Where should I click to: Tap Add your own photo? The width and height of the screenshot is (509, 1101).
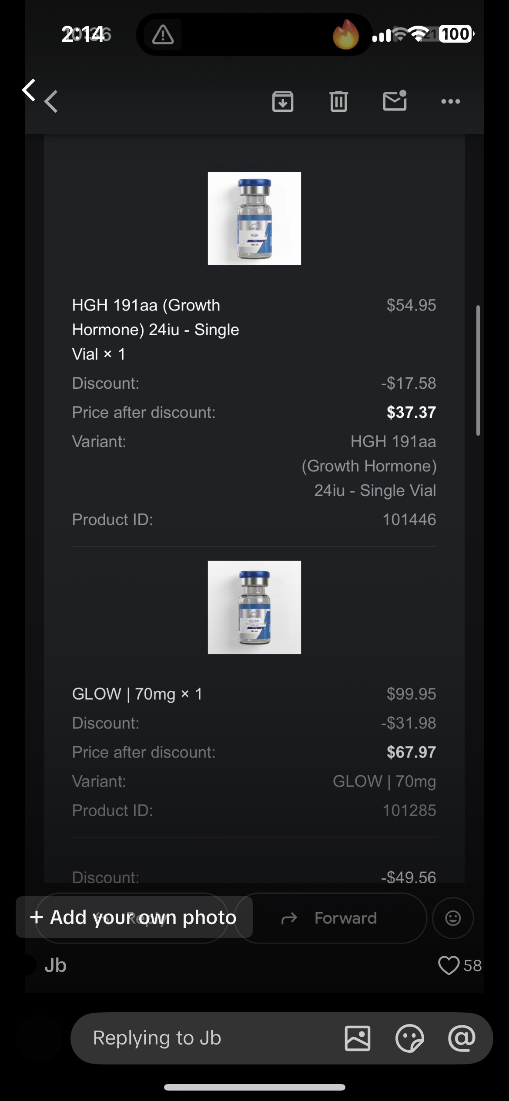(134, 917)
